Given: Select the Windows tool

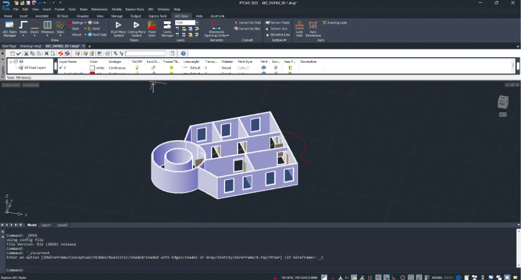Looking at the screenshot, I should coord(48,26).
